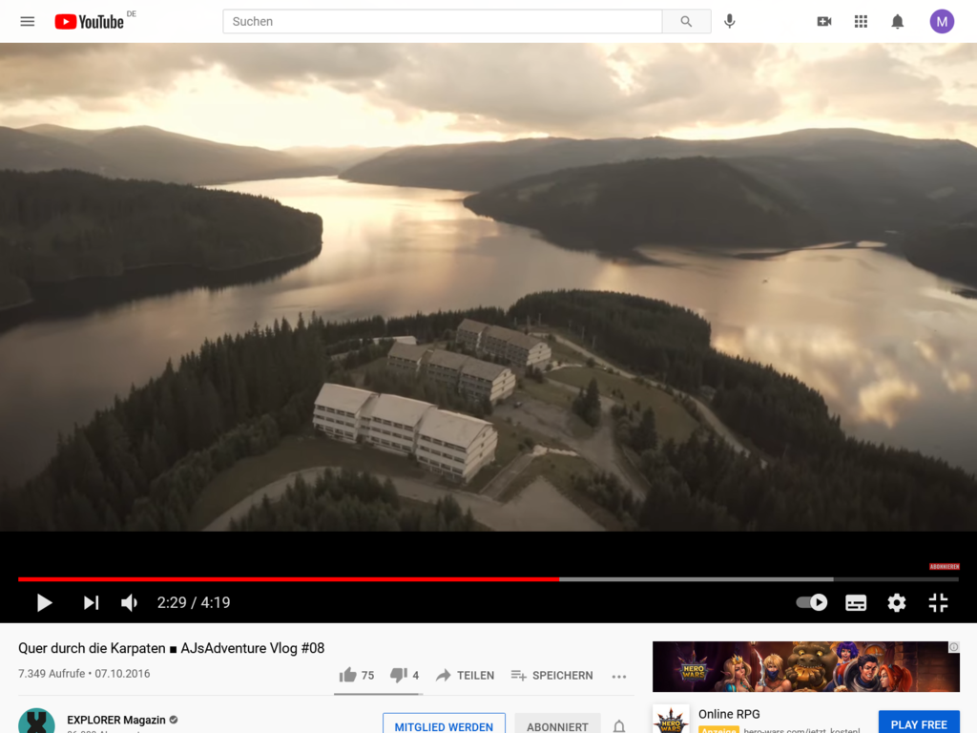The image size is (977, 733).
Task: Open the create video camera icon
Action: pos(823,22)
